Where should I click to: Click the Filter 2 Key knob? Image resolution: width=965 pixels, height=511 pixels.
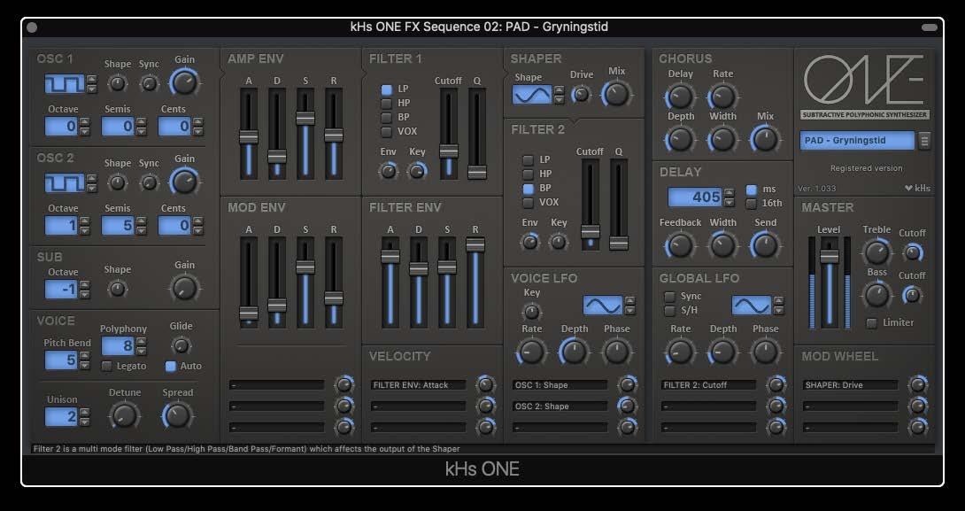click(559, 242)
